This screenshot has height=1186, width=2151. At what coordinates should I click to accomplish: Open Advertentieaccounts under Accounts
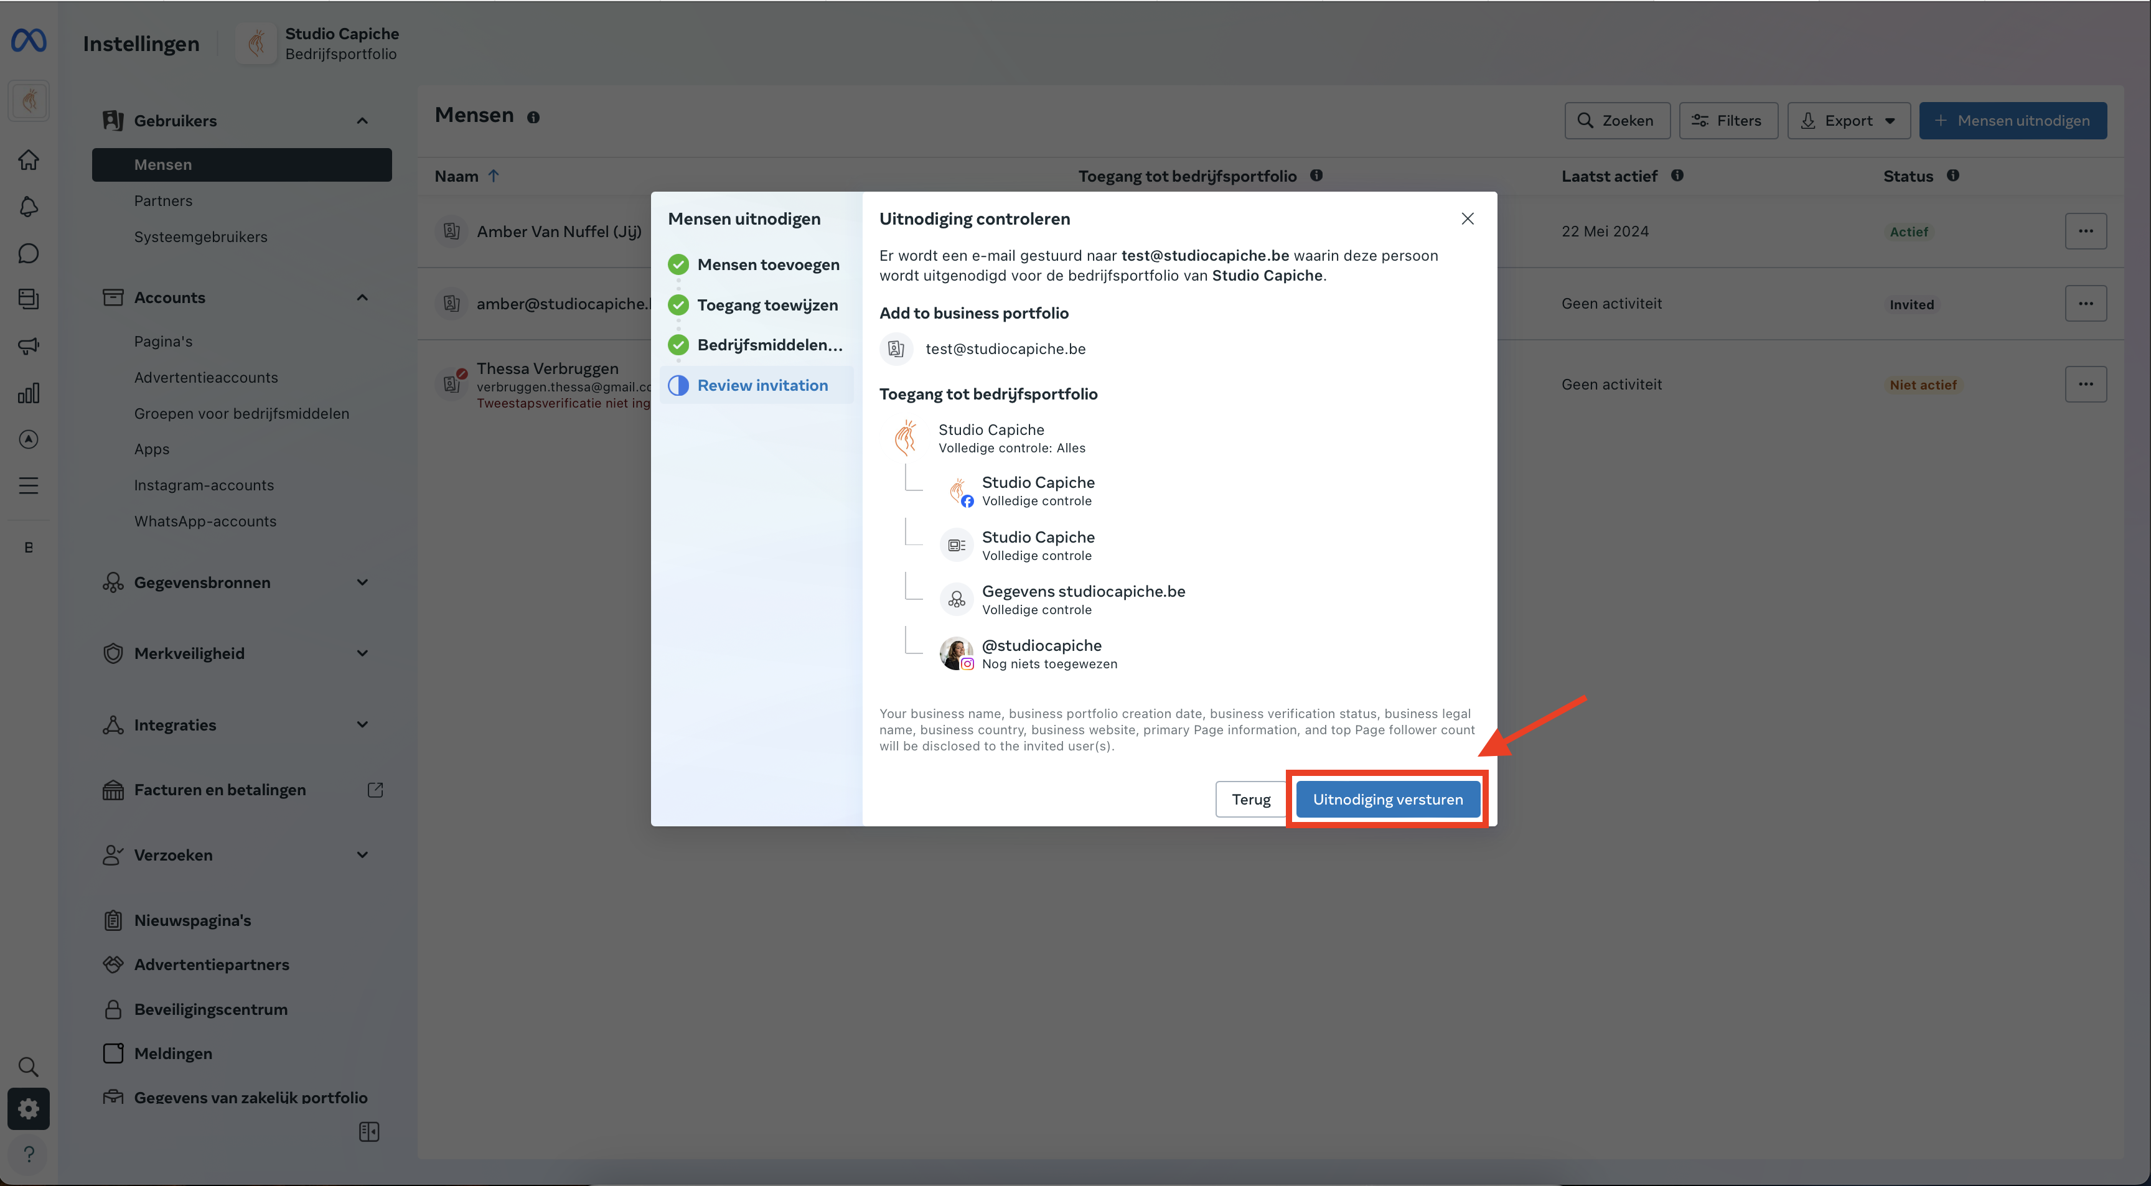pos(206,377)
